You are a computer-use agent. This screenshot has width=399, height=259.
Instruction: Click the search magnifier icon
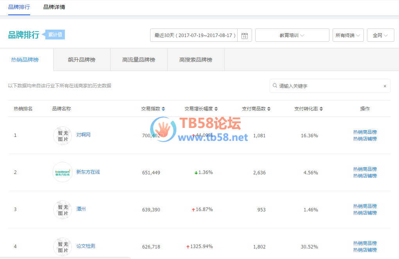275,85
